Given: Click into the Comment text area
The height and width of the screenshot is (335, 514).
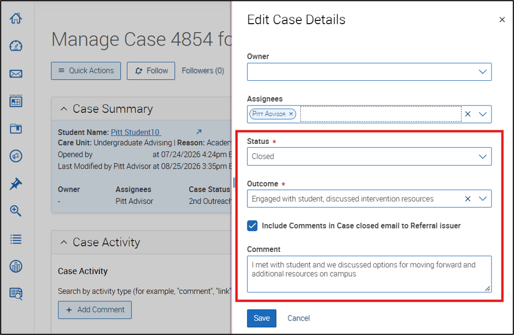Looking at the screenshot, I should tap(369, 274).
